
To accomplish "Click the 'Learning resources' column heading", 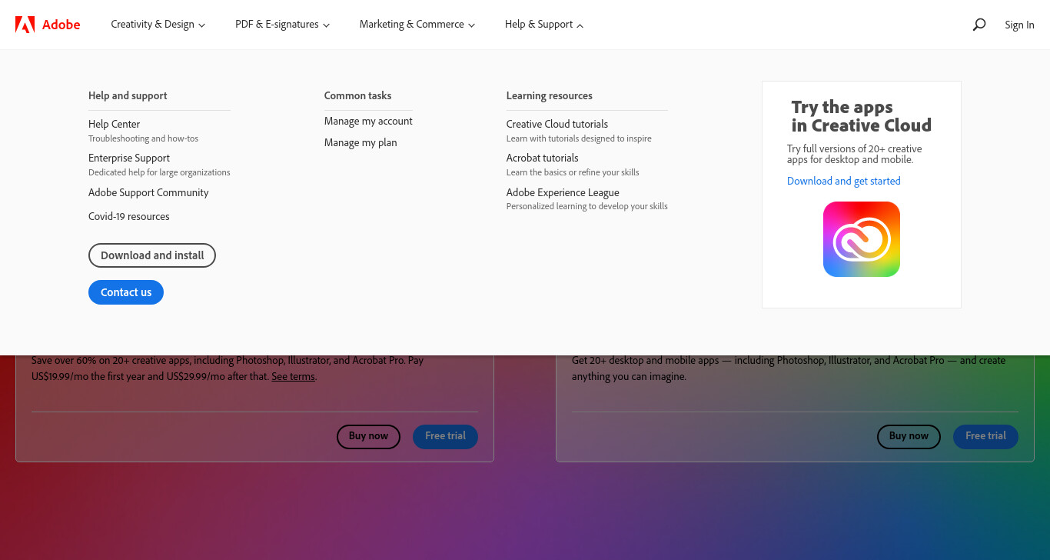I will pos(549,95).
